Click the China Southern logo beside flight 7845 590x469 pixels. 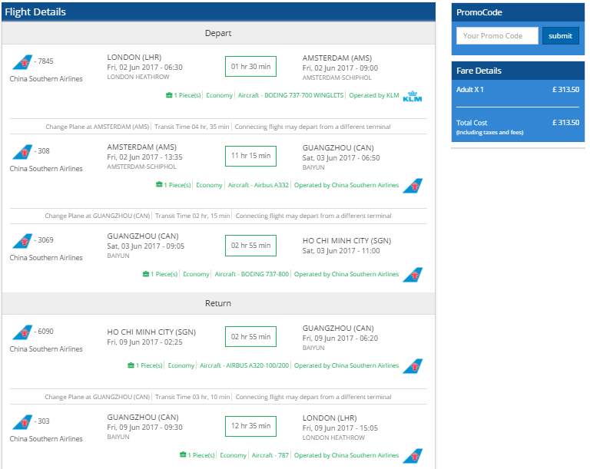tap(22, 62)
